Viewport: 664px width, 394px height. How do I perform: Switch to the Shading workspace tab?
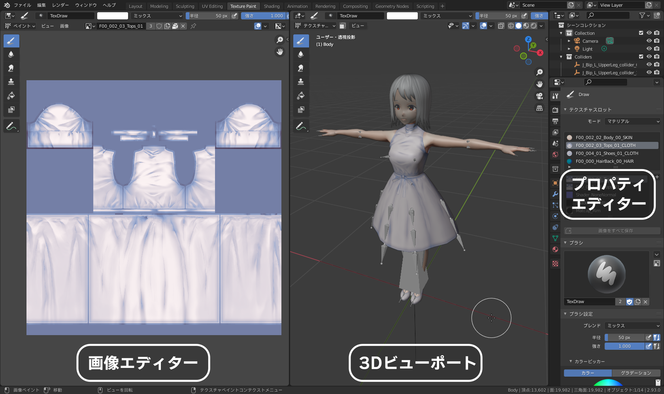pos(272,6)
